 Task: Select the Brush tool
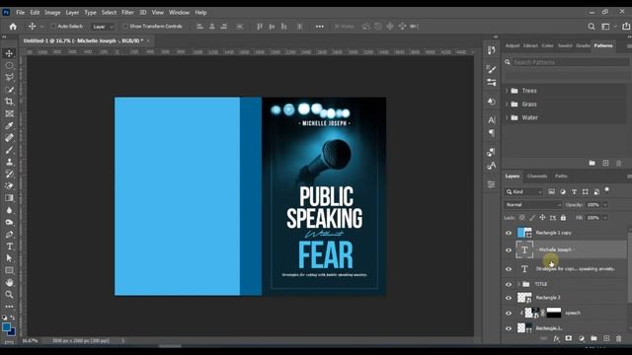point(9,150)
